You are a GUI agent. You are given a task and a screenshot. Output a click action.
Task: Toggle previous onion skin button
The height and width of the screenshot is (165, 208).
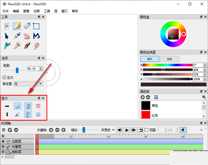pyautogui.click(x=28, y=106)
